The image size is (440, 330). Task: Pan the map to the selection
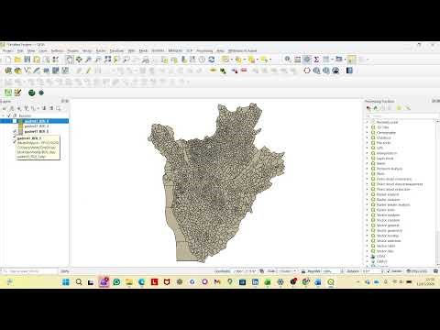79,60
